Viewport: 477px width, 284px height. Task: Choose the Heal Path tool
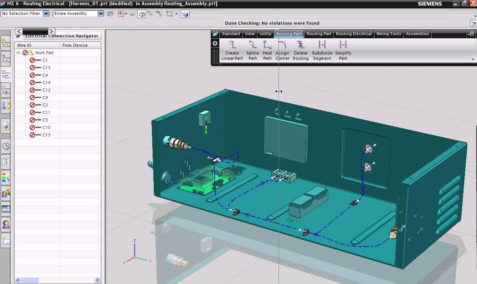tap(267, 50)
